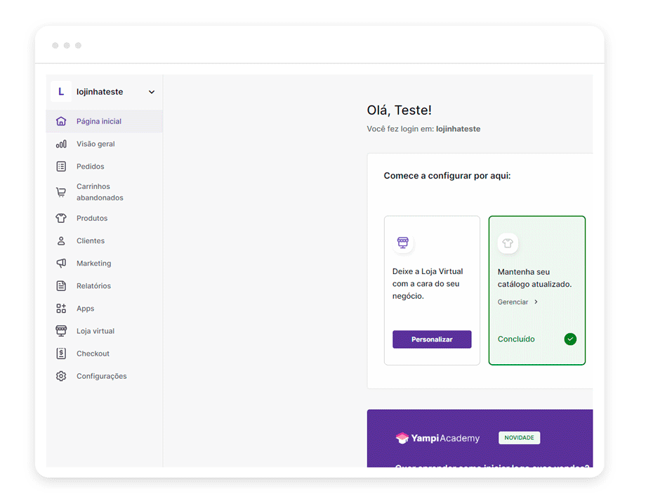The width and height of the screenshot is (646, 504).
Task: Click the document icon for Relatórios
Action: pos(61,286)
